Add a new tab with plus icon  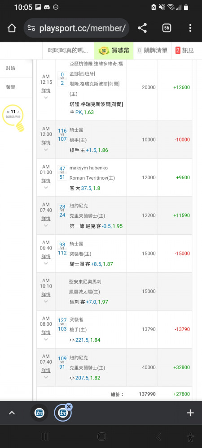(190, 413)
